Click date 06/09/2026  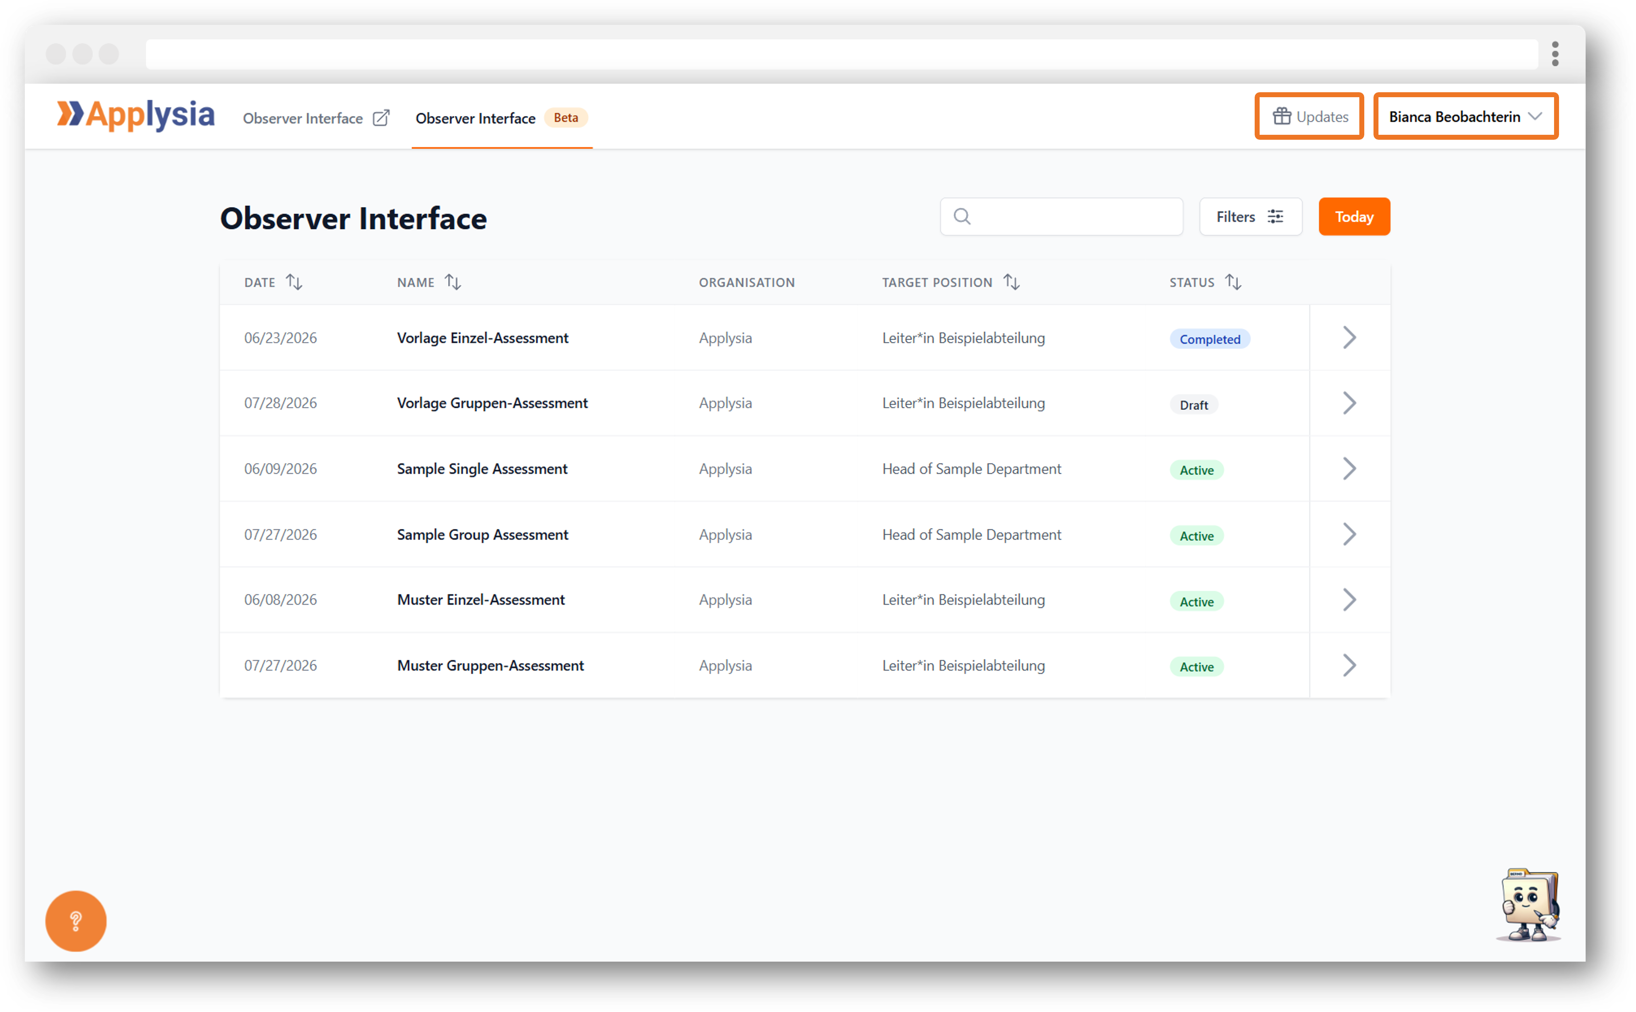coord(280,469)
